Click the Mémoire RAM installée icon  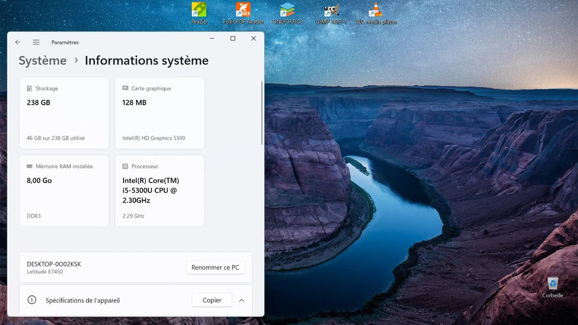[x=30, y=166]
